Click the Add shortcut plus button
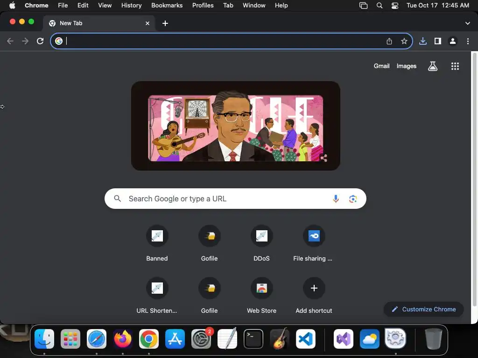 coord(314,288)
